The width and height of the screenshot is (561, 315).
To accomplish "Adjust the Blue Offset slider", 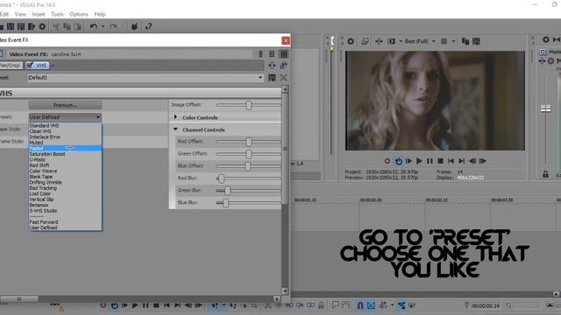I will click(x=249, y=166).
